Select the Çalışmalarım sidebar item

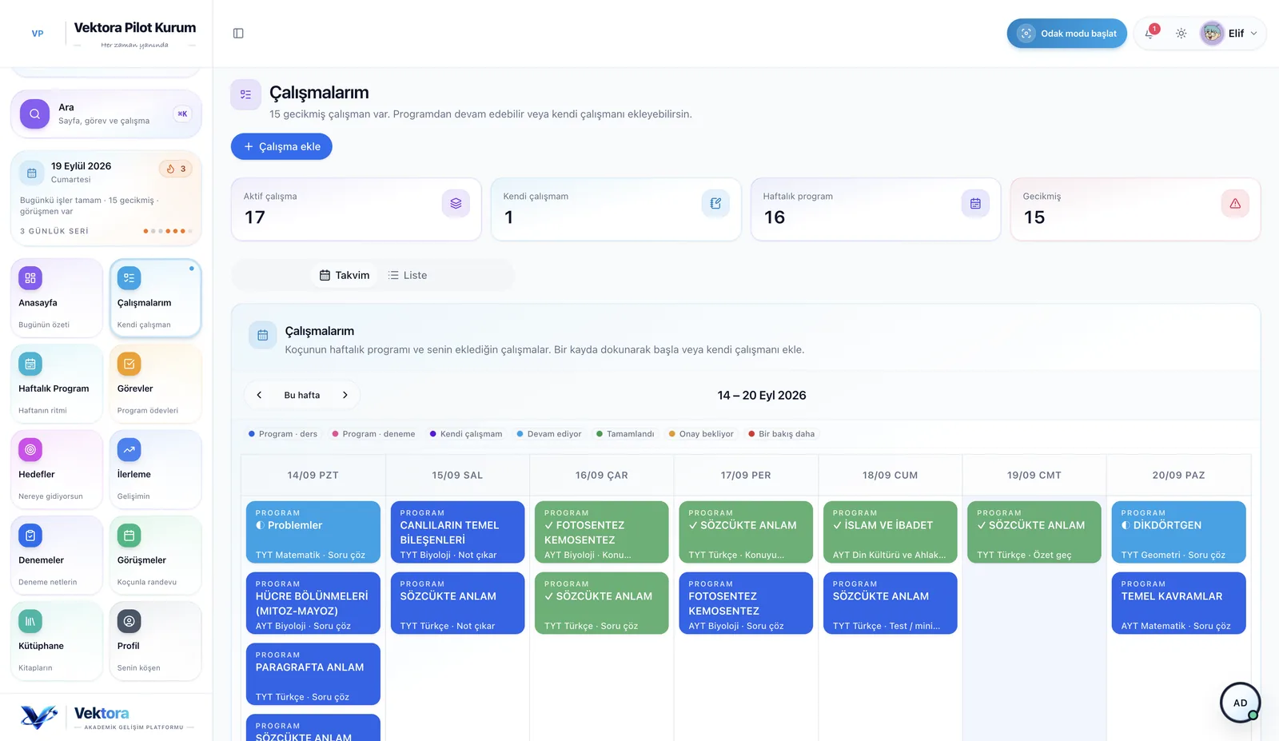coord(155,298)
